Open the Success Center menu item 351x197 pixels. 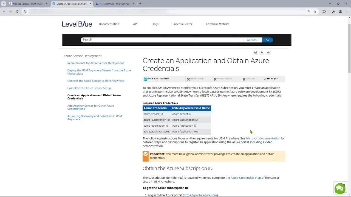point(182,24)
